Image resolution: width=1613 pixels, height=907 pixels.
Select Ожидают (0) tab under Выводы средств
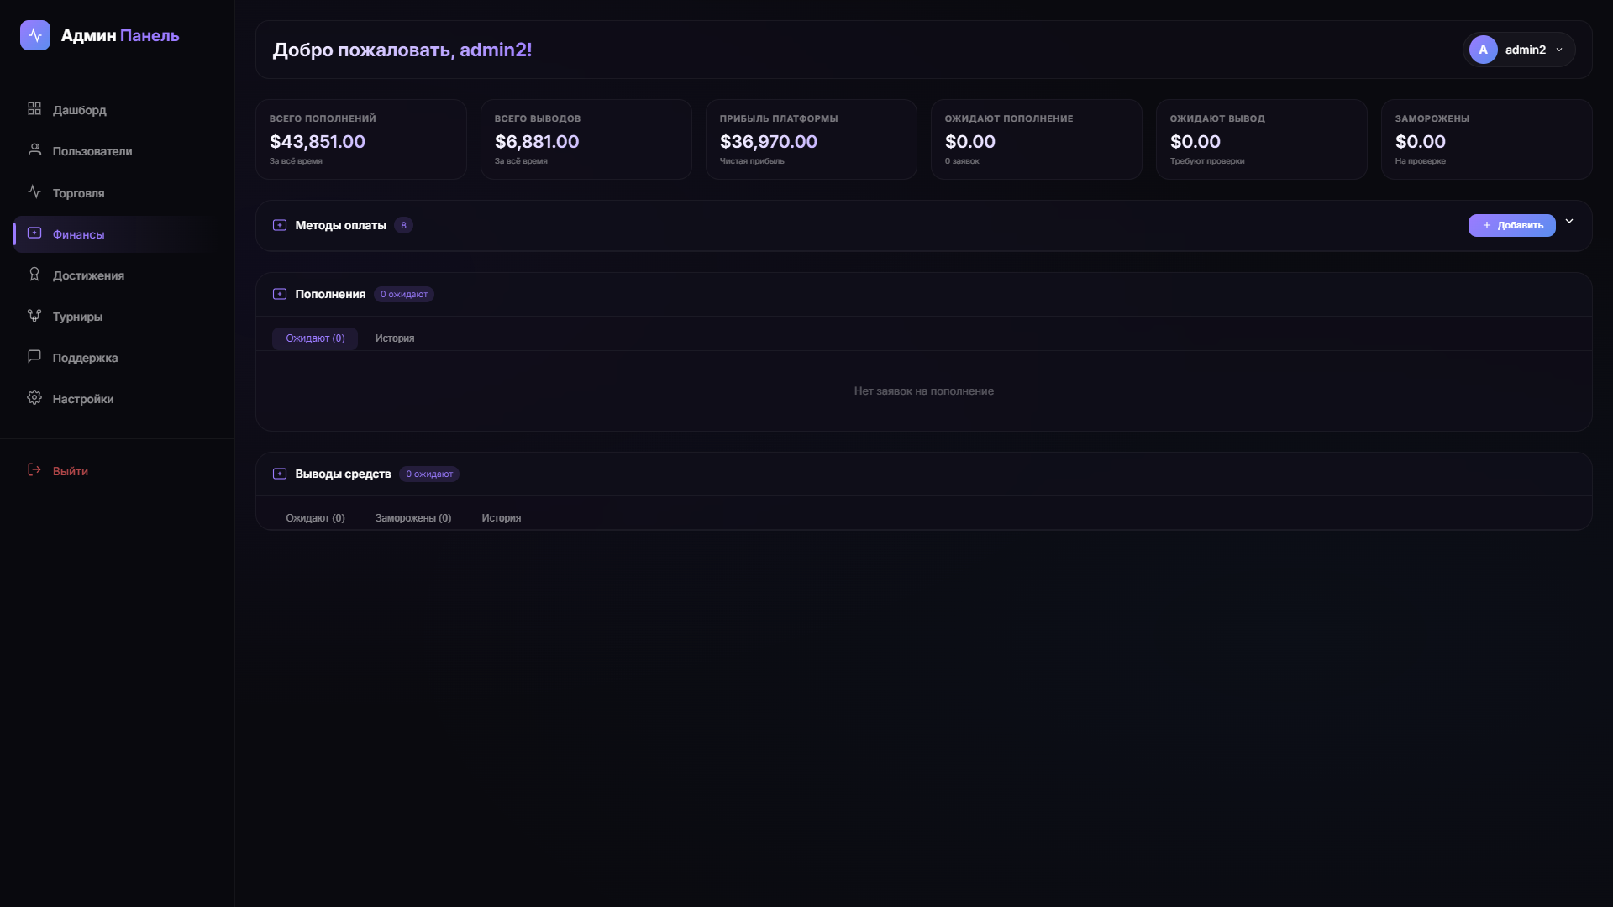(x=315, y=518)
